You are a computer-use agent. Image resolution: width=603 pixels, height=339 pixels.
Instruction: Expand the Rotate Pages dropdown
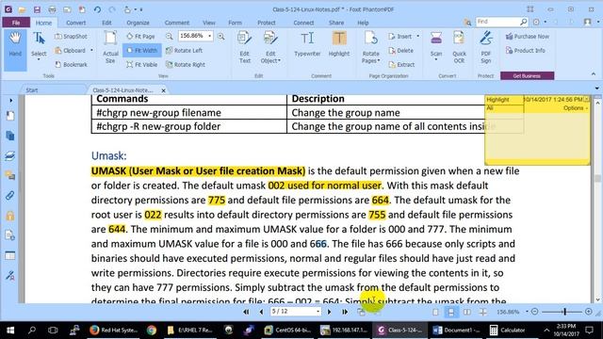coord(379,60)
